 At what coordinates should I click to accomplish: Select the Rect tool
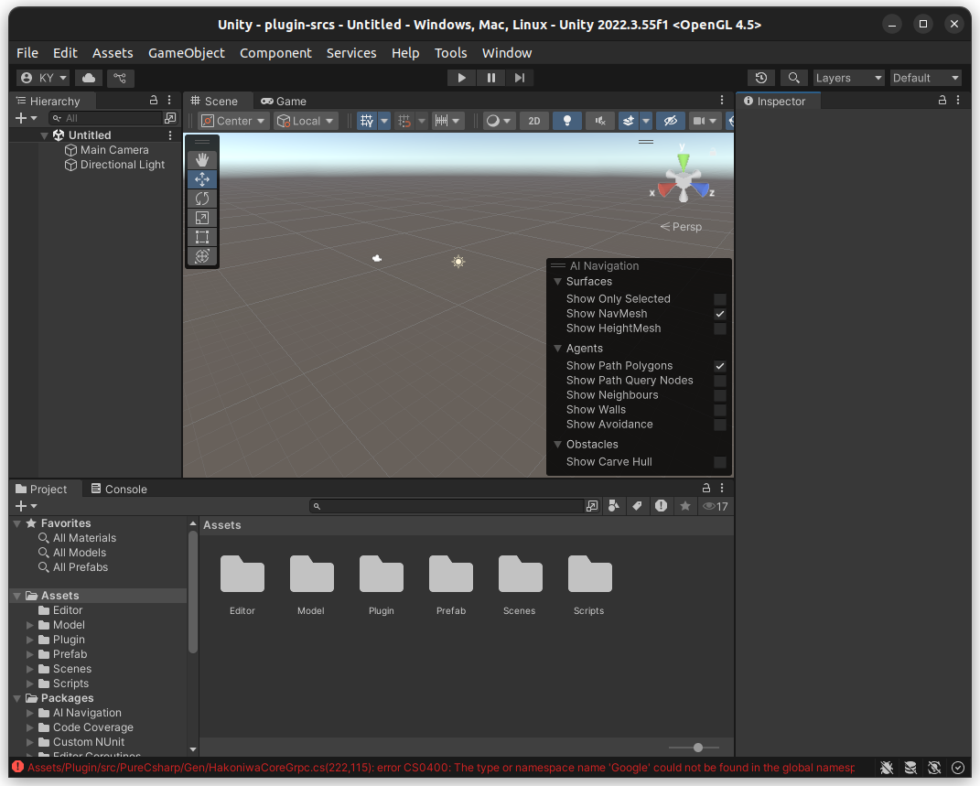[202, 237]
